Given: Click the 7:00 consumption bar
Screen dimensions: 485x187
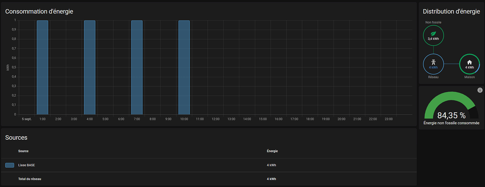Looking at the screenshot, I should coord(137,67).
